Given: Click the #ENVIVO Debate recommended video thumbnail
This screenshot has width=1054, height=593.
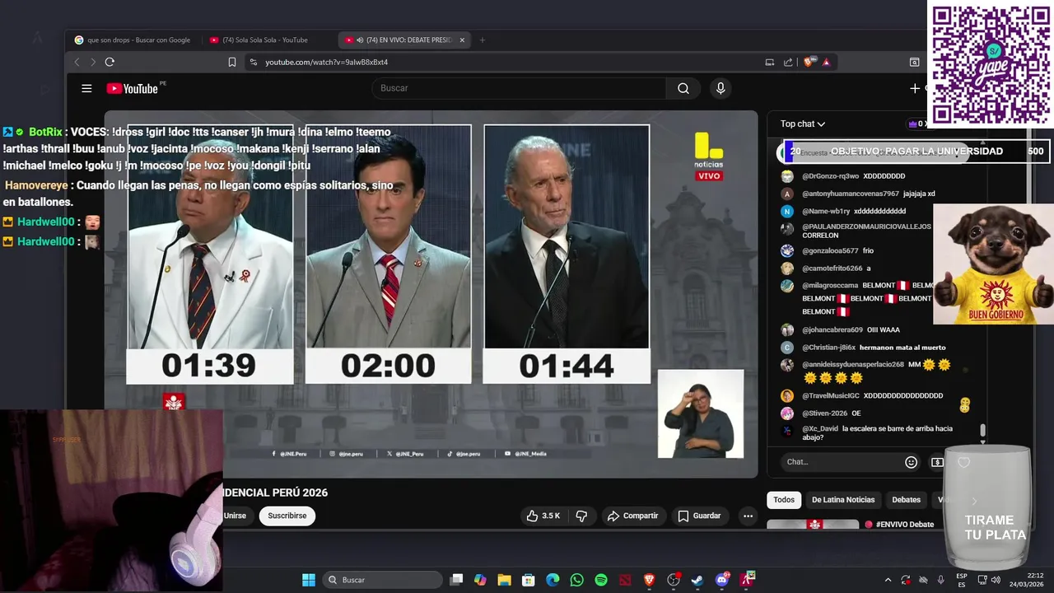Looking at the screenshot, I should 814,525.
